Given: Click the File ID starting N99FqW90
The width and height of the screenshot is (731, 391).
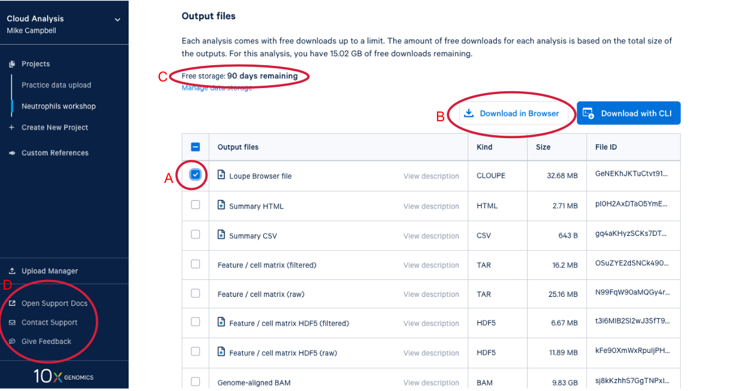Looking at the screenshot, I should (x=632, y=293).
